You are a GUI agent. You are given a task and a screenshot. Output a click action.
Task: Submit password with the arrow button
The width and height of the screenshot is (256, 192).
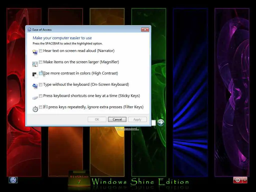[x=161, y=123]
